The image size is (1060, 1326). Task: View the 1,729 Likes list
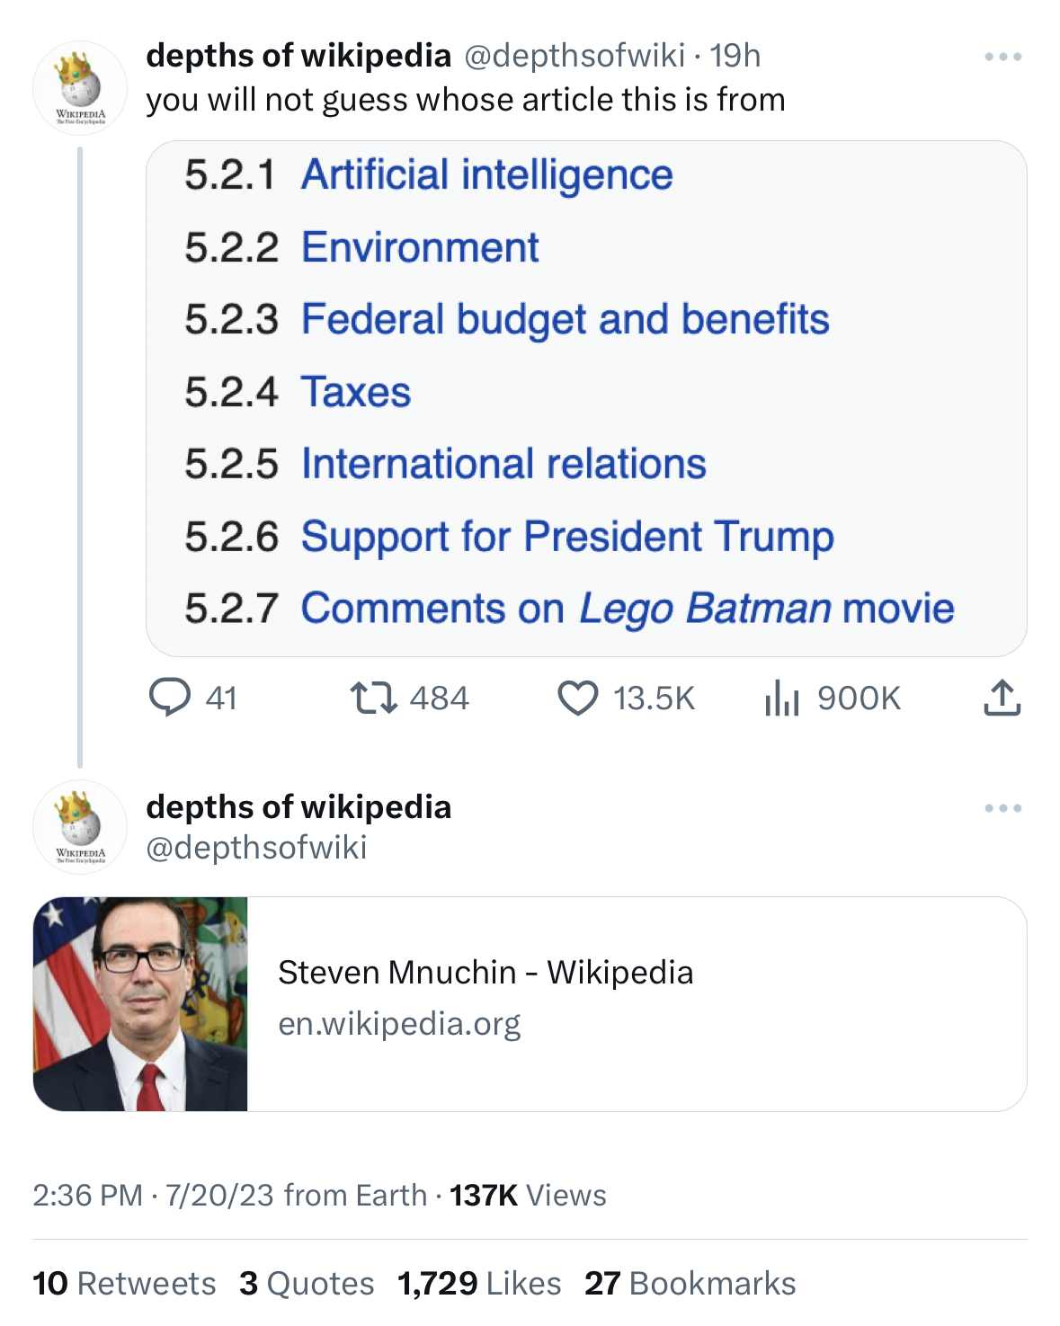[x=479, y=1283]
